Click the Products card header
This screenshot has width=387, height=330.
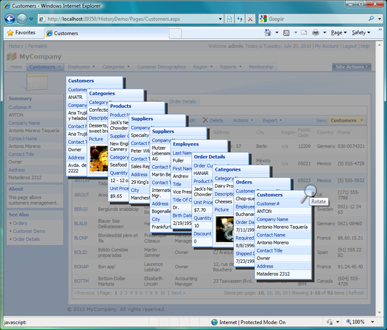click(x=137, y=106)
